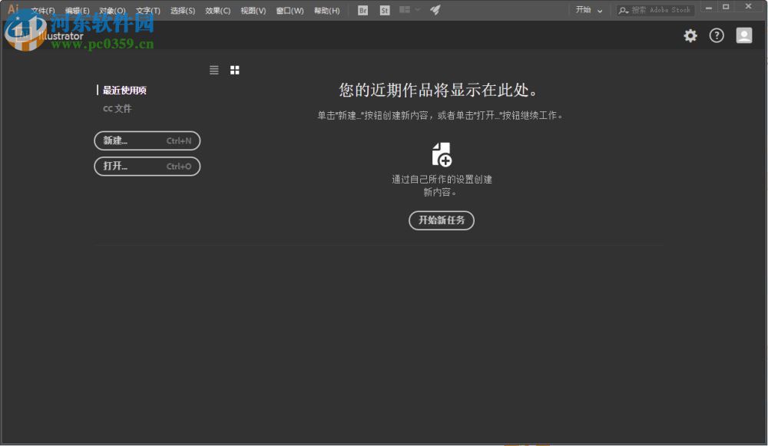Click the share paper-plane icon
The height and width of the screenshot is (446, 768).
435,10
